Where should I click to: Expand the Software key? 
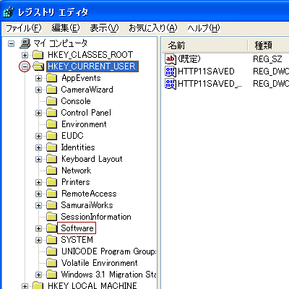click(x=38, y=228)
